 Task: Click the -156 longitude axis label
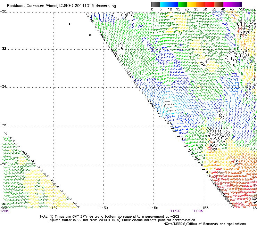coord(154,208)
